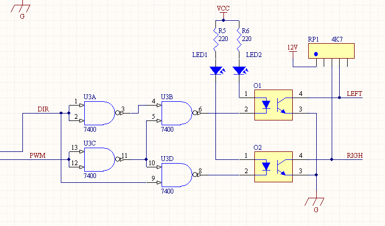The width and height of the screenshot is (385, 226).
Task: Click the U3C NAND gate symbol
Action: click(99, 159)
